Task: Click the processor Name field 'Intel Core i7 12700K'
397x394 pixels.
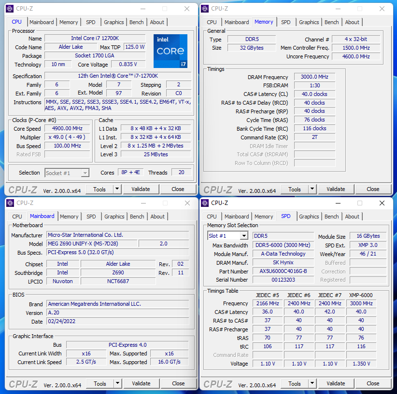Action: (95, 38)
